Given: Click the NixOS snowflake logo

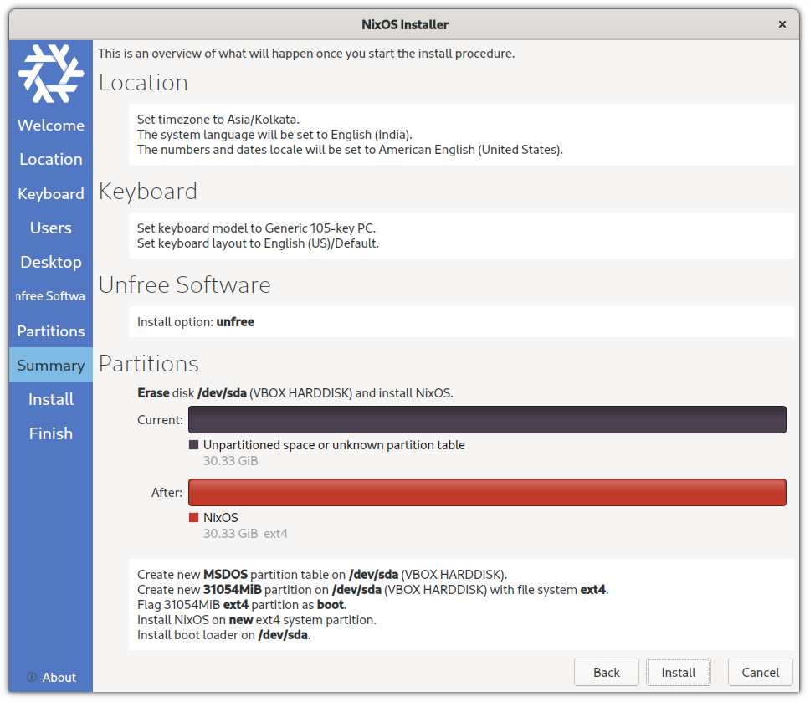Looking at the screenshot, I should point(51,73).
